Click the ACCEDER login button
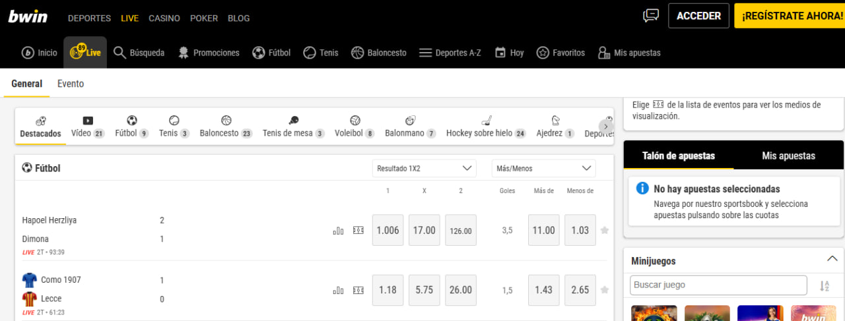The height and width of the screenshot is (321, 845). pos(698,16)
